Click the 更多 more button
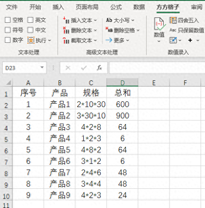This screenshot has width=205, height=208. (x=117, y=40)
